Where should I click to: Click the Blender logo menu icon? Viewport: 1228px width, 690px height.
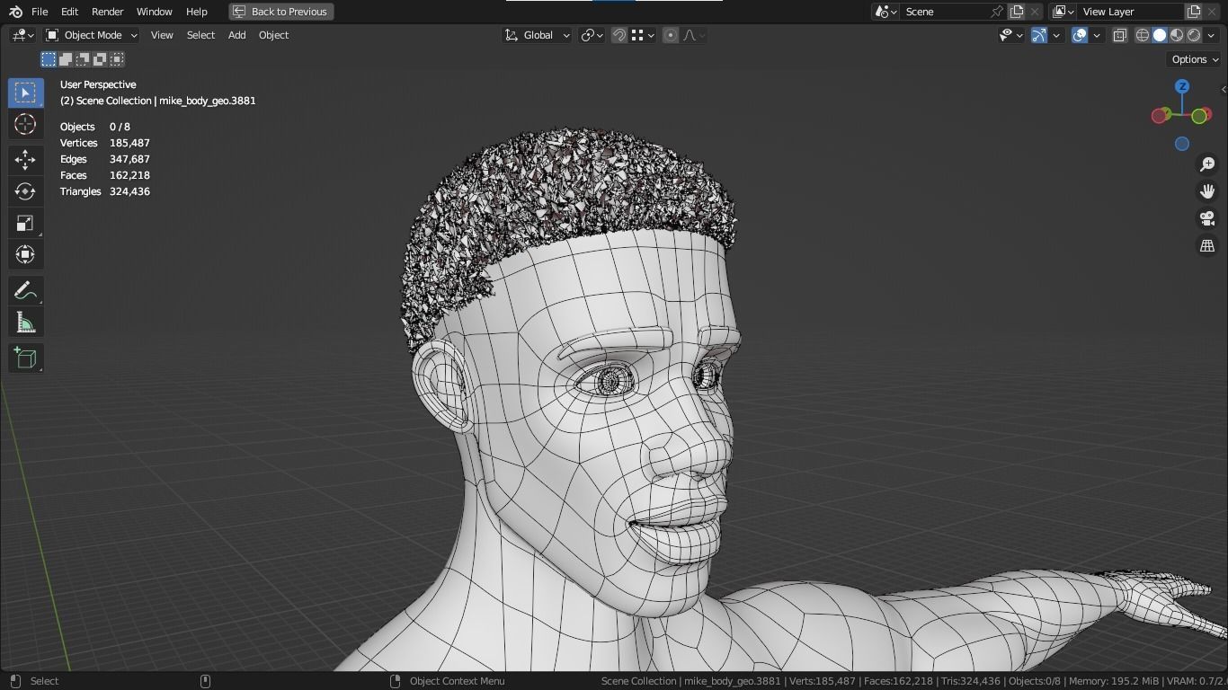(x=15, y=12)
